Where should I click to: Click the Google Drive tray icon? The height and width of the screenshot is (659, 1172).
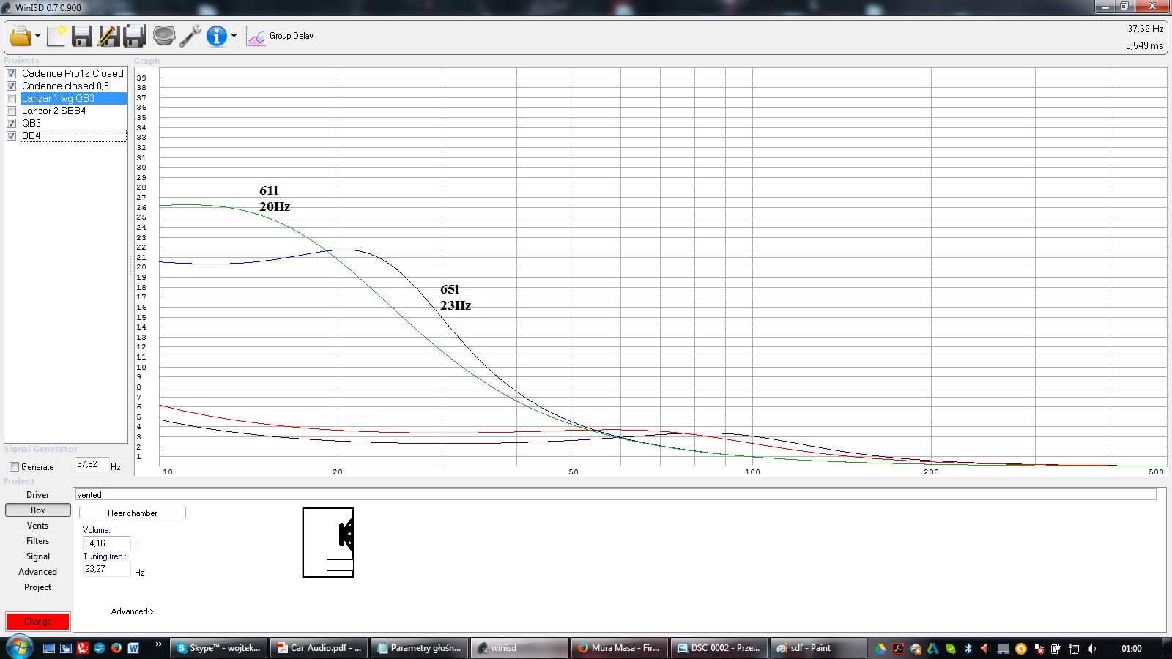880,649
